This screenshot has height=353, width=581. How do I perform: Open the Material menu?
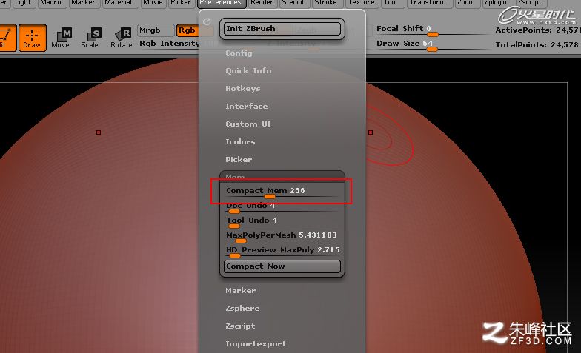[x=118, y=3]
